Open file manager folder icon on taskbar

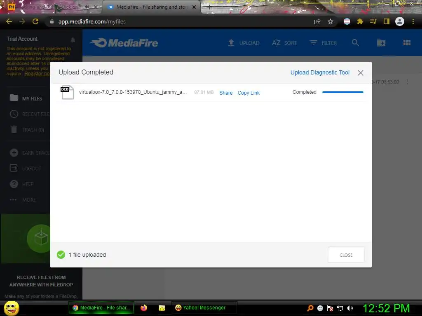[162, 308]
